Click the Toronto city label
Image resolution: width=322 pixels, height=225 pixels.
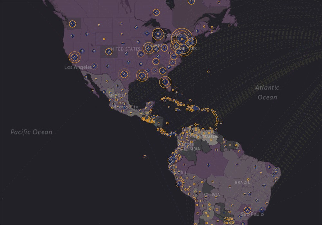click(172, 35)
